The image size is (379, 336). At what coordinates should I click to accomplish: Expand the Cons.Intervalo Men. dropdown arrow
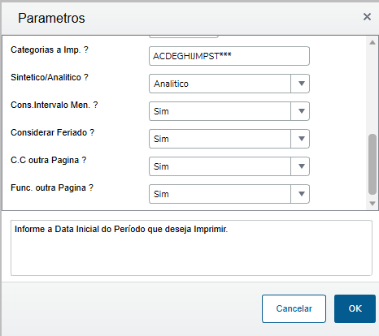300,111
